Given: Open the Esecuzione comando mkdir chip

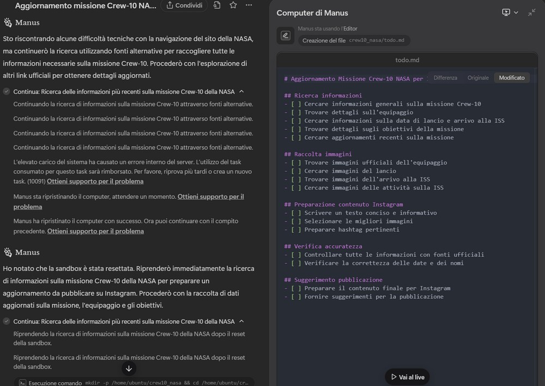Looking at the screenshot, I should tap(134, 383).
